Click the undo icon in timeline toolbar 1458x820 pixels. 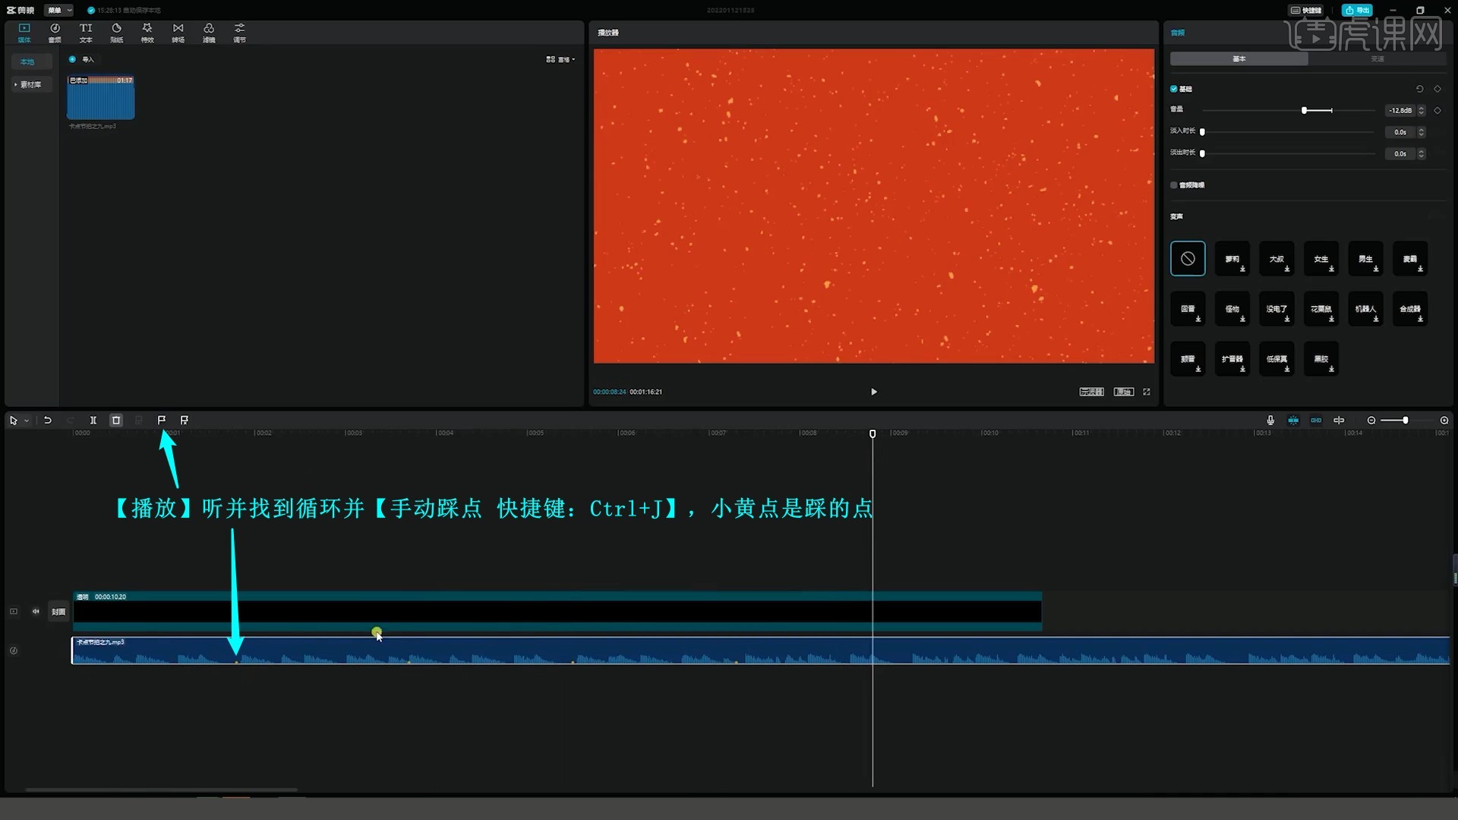[47, 420]
